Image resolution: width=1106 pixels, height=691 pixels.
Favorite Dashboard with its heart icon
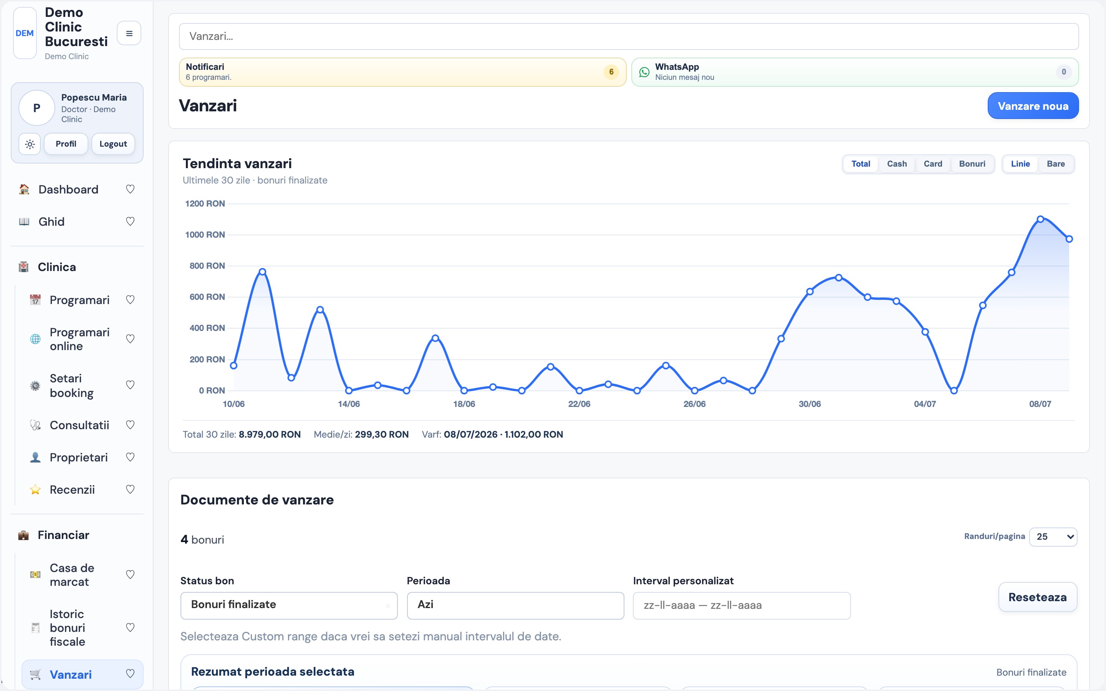coord(130,189)
